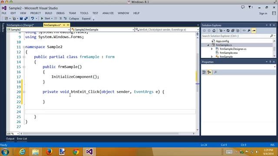Collapse the frmSample constructor outline block
Image resolution: width=278 pixels, height=156 pixels.
pos(24,67)
